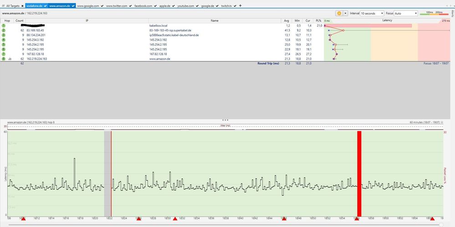Pause the trace with the orange pause button

click(x=339, y=14)
